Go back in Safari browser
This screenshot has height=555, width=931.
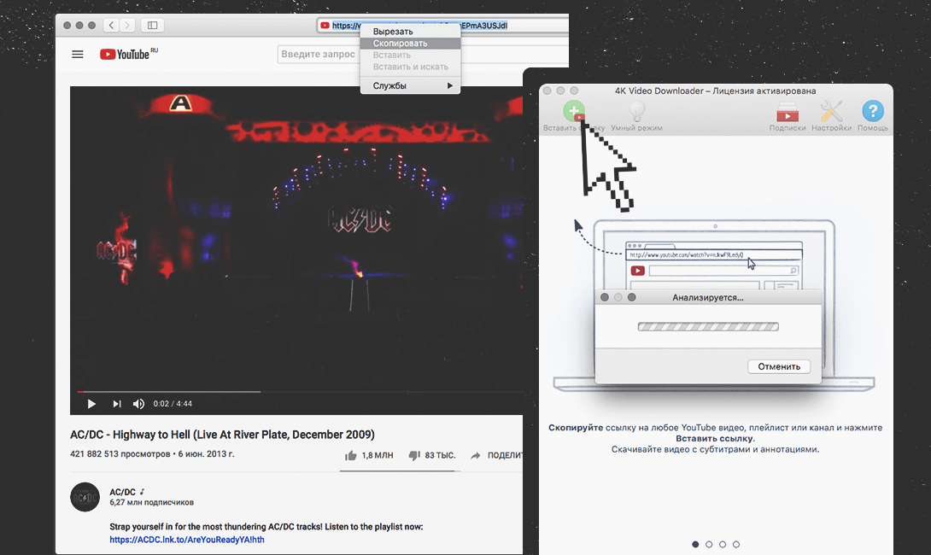click(x=111, y=25)
